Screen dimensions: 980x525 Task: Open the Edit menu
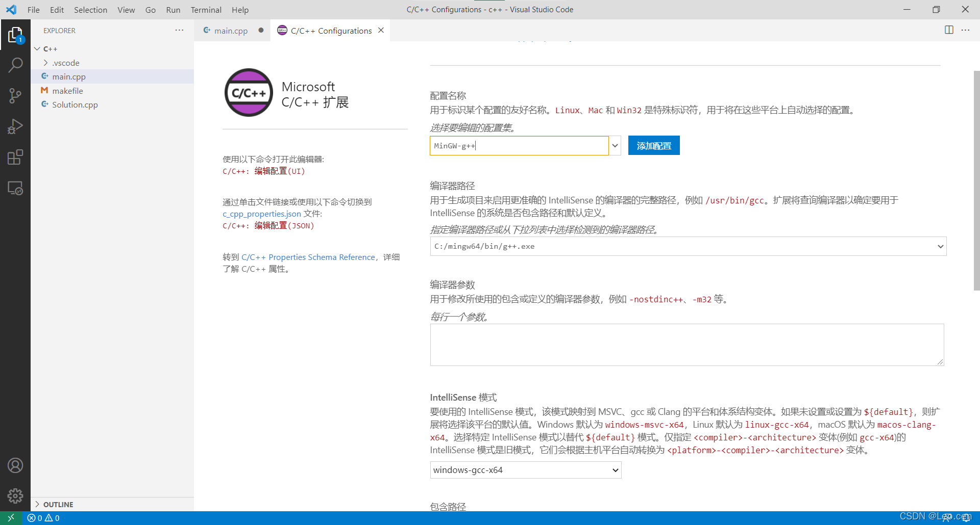tap(57, 10)
